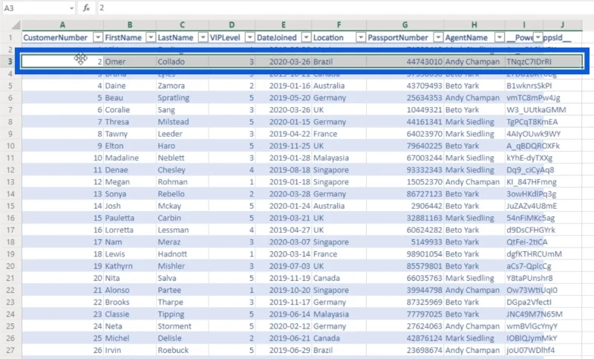Click the cell with first name Madaline
Image resolution: width=594 pixels, height=359 pixels.
click(130, 158)
